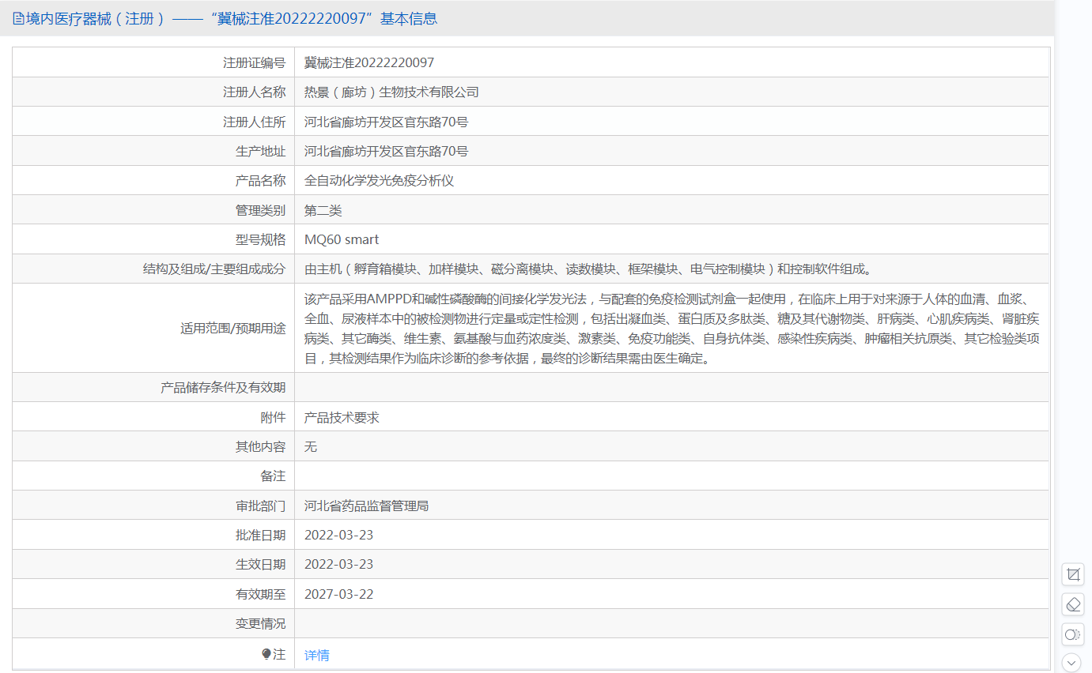
Task: Click the crop/screenshot tool icon
Action: click(x=1072, y=574)
